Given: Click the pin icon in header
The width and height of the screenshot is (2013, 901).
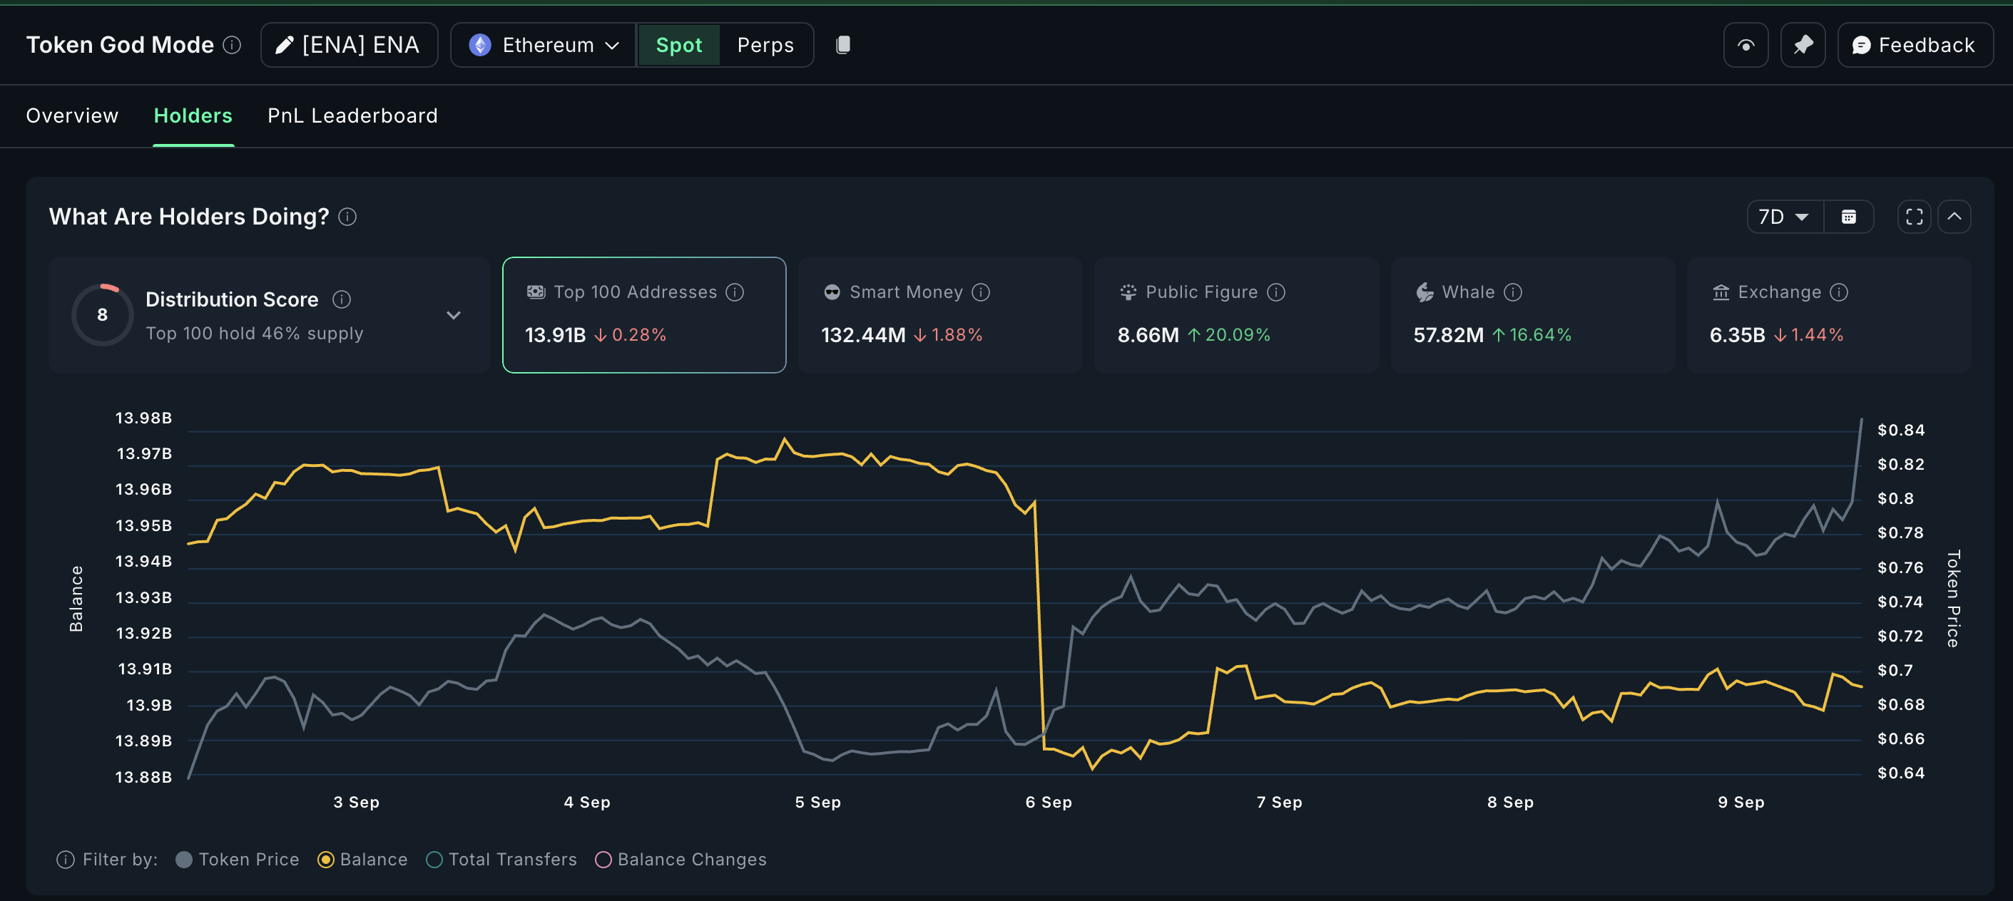Looking at the screenshot, I should click(x=1802, y=46).
